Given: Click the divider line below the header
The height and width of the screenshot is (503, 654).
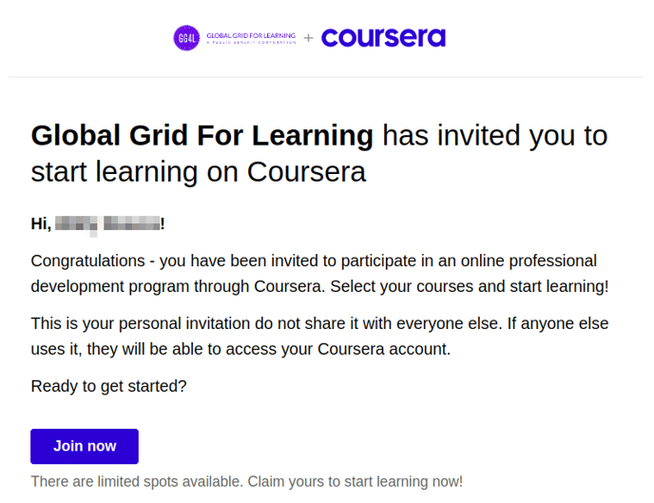Looking at the screenshot, I should [327, 77].
